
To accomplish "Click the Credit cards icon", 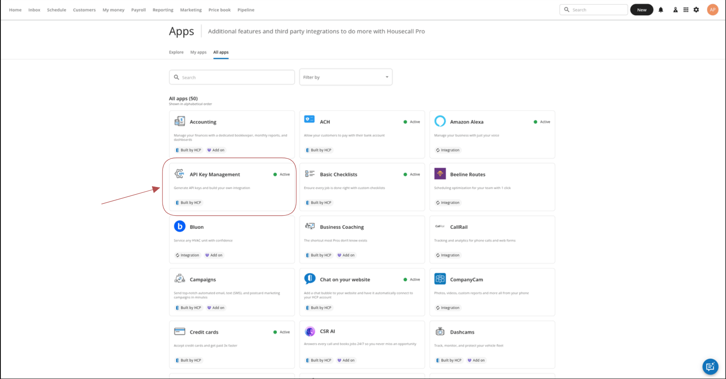I will pyautogui.click(x=180, y=331).
